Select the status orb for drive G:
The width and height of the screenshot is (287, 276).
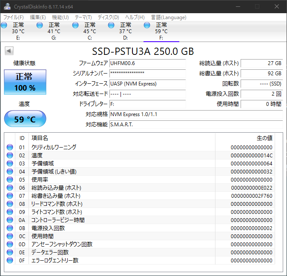pos(40,25)
